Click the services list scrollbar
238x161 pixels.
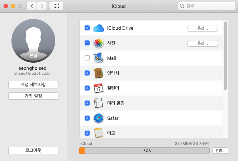pyautogui.click(x=225, y=56)
